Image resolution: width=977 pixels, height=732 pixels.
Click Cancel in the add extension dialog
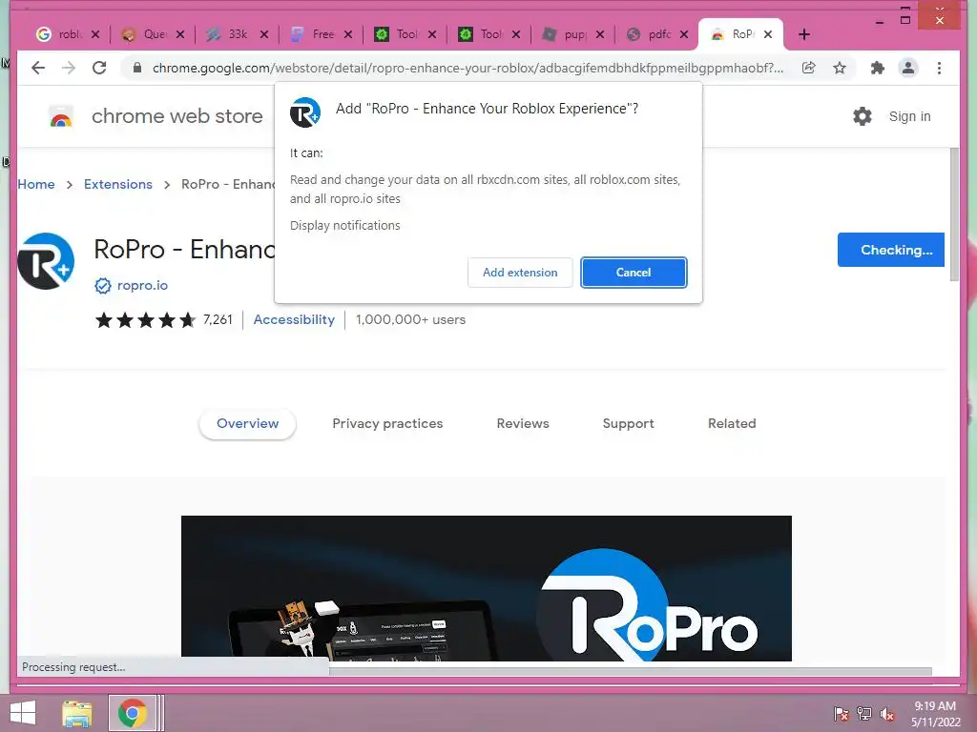pos(634,273)
